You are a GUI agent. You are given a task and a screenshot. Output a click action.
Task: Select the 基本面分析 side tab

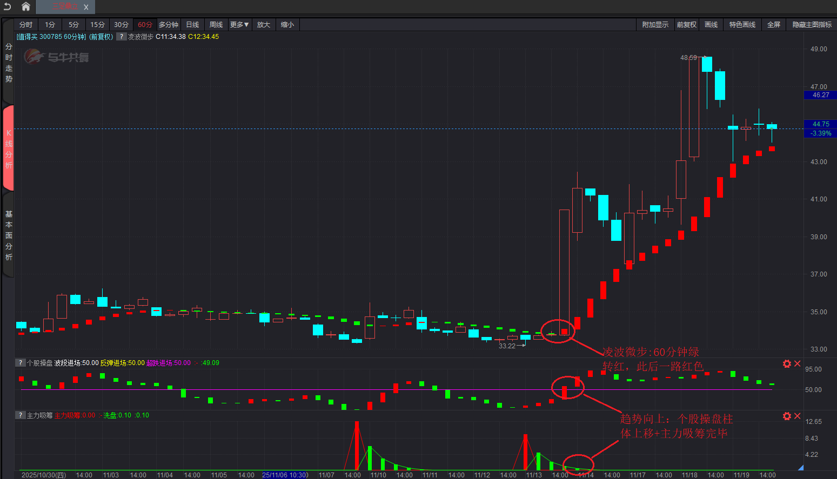tap(9, 235)
